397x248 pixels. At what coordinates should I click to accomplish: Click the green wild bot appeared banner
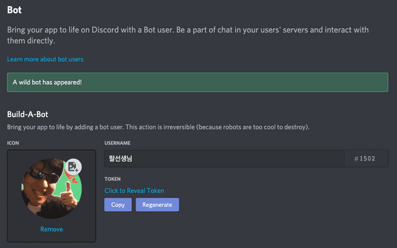[197, 82]
